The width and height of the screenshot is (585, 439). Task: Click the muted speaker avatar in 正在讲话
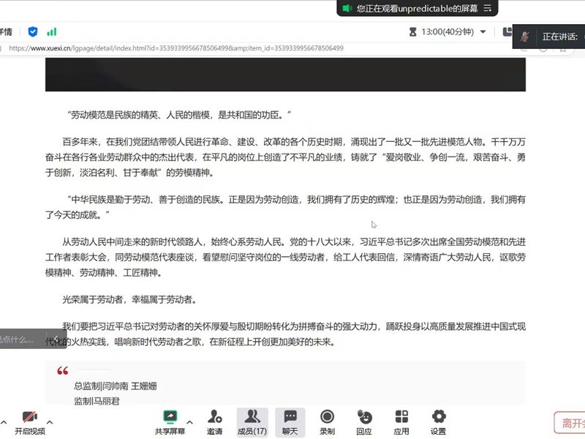tap(525, 36)
